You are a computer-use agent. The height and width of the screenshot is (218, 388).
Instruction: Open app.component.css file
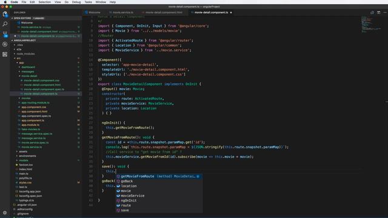[34, 107]
